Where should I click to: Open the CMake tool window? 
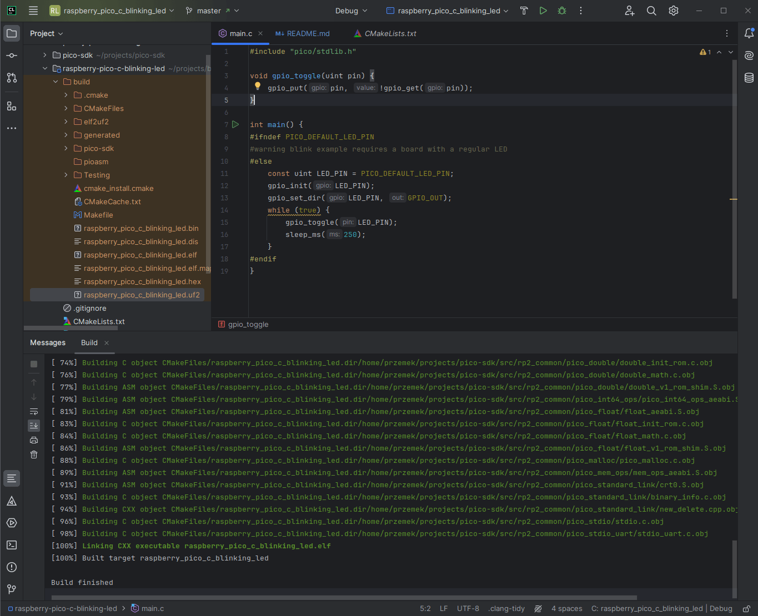12,501
